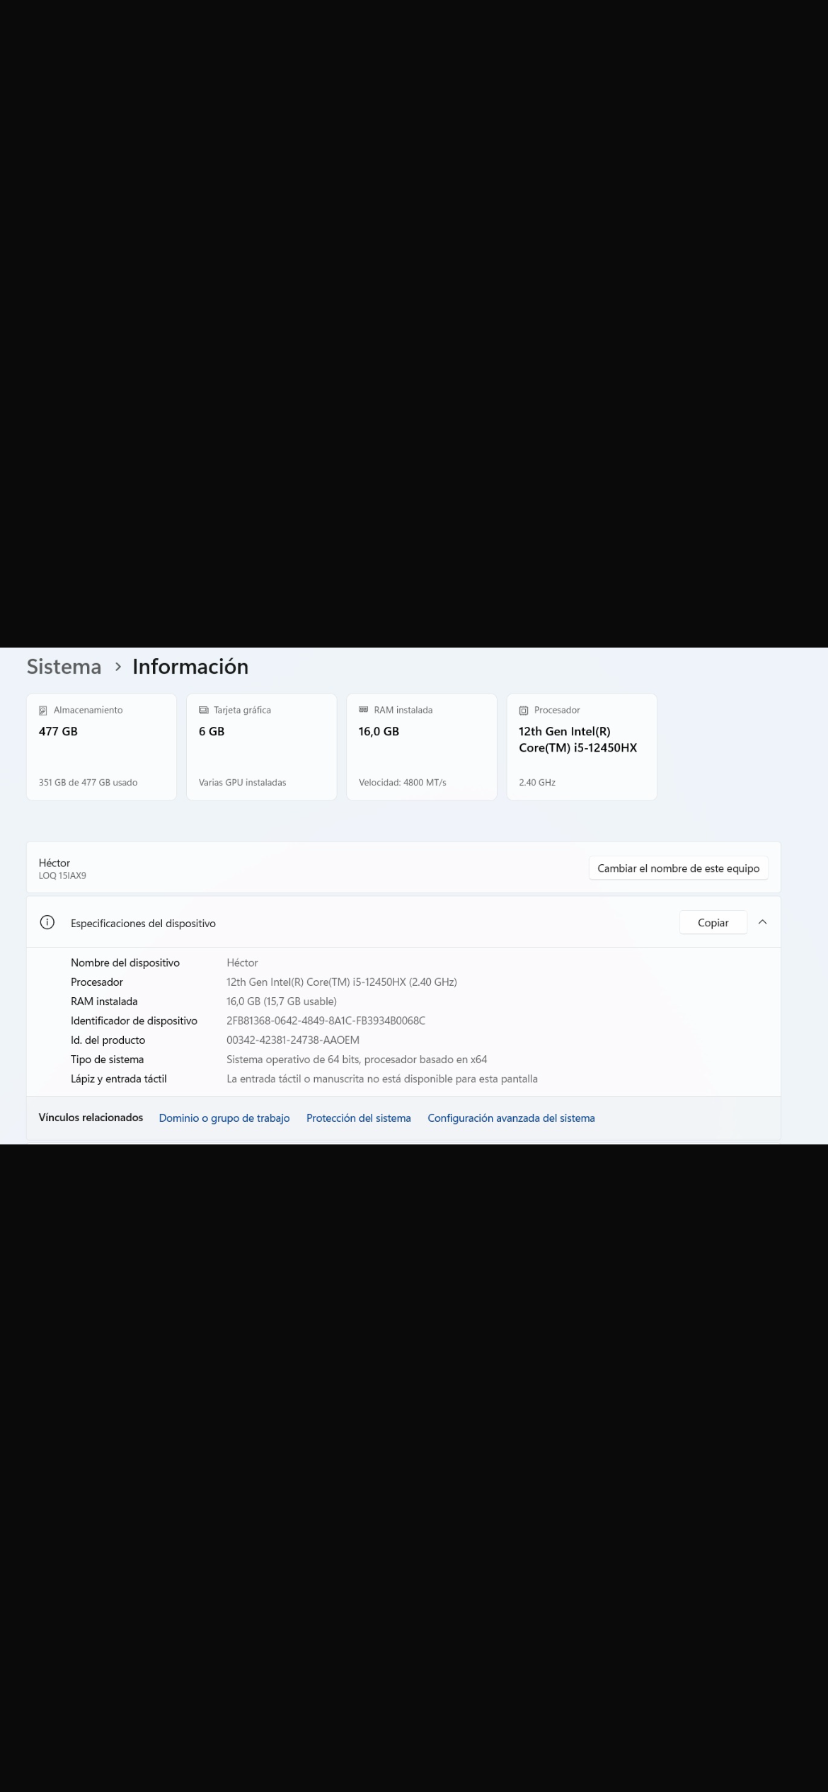Open Dominio o grupo de trabajo link

(224, 1118)
